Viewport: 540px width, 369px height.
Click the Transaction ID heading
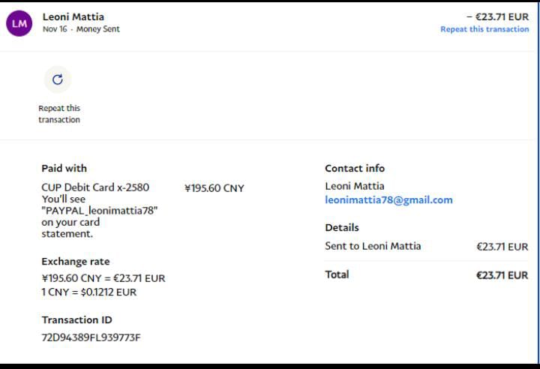click(x=76, y=320)
